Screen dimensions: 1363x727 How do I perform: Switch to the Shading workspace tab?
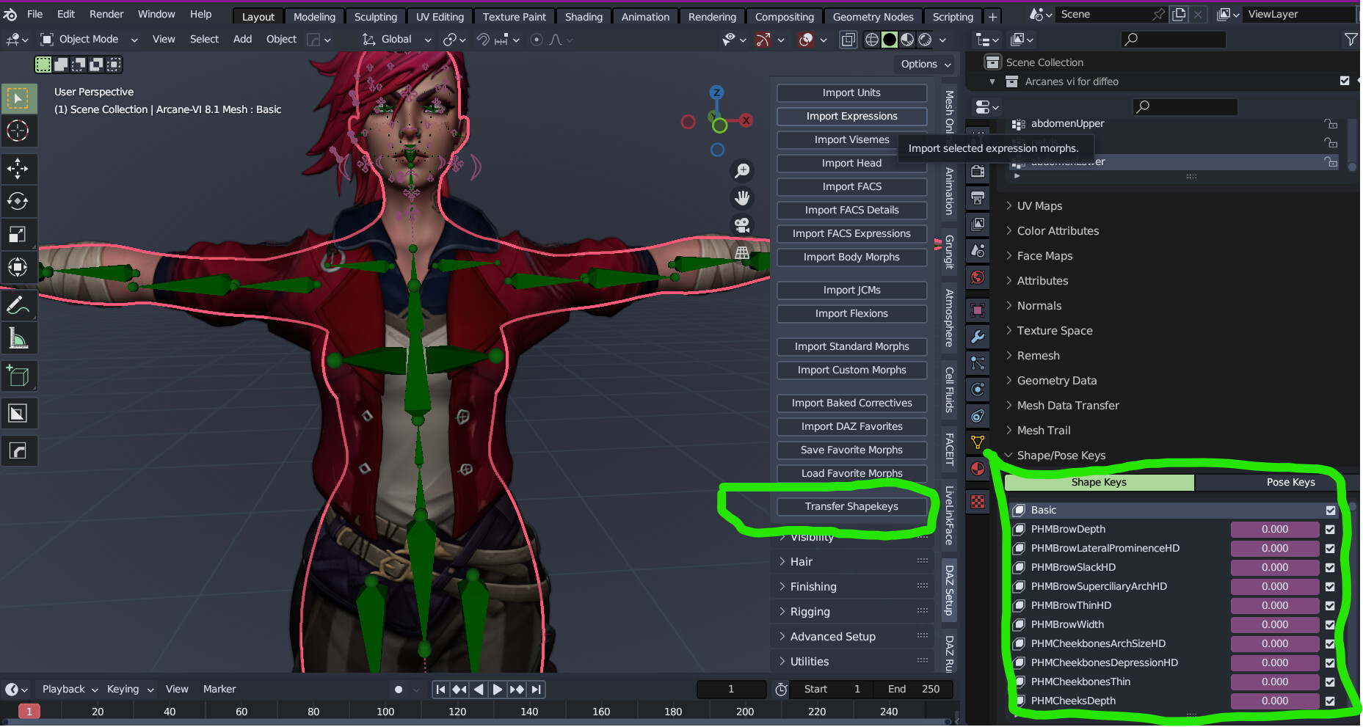(584, 16)
